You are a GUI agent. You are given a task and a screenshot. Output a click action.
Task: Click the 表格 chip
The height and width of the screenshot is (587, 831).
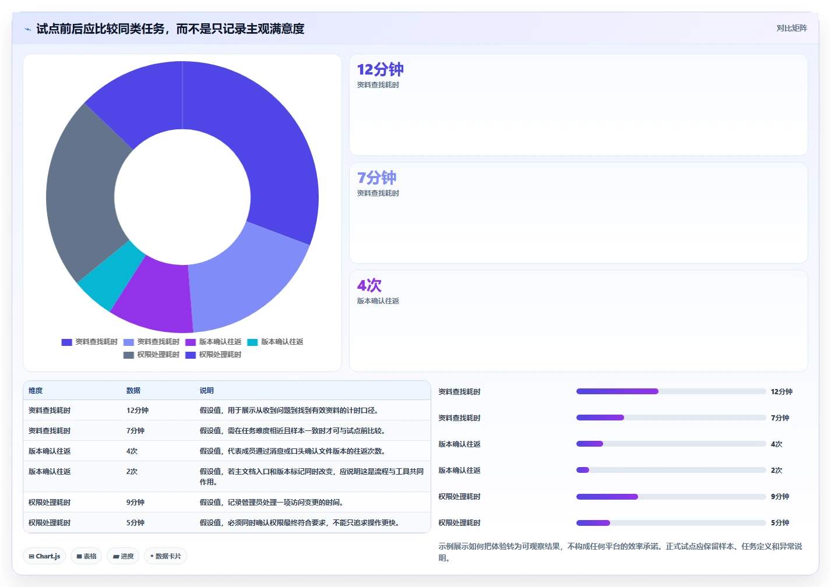click(x=86, y=556)
